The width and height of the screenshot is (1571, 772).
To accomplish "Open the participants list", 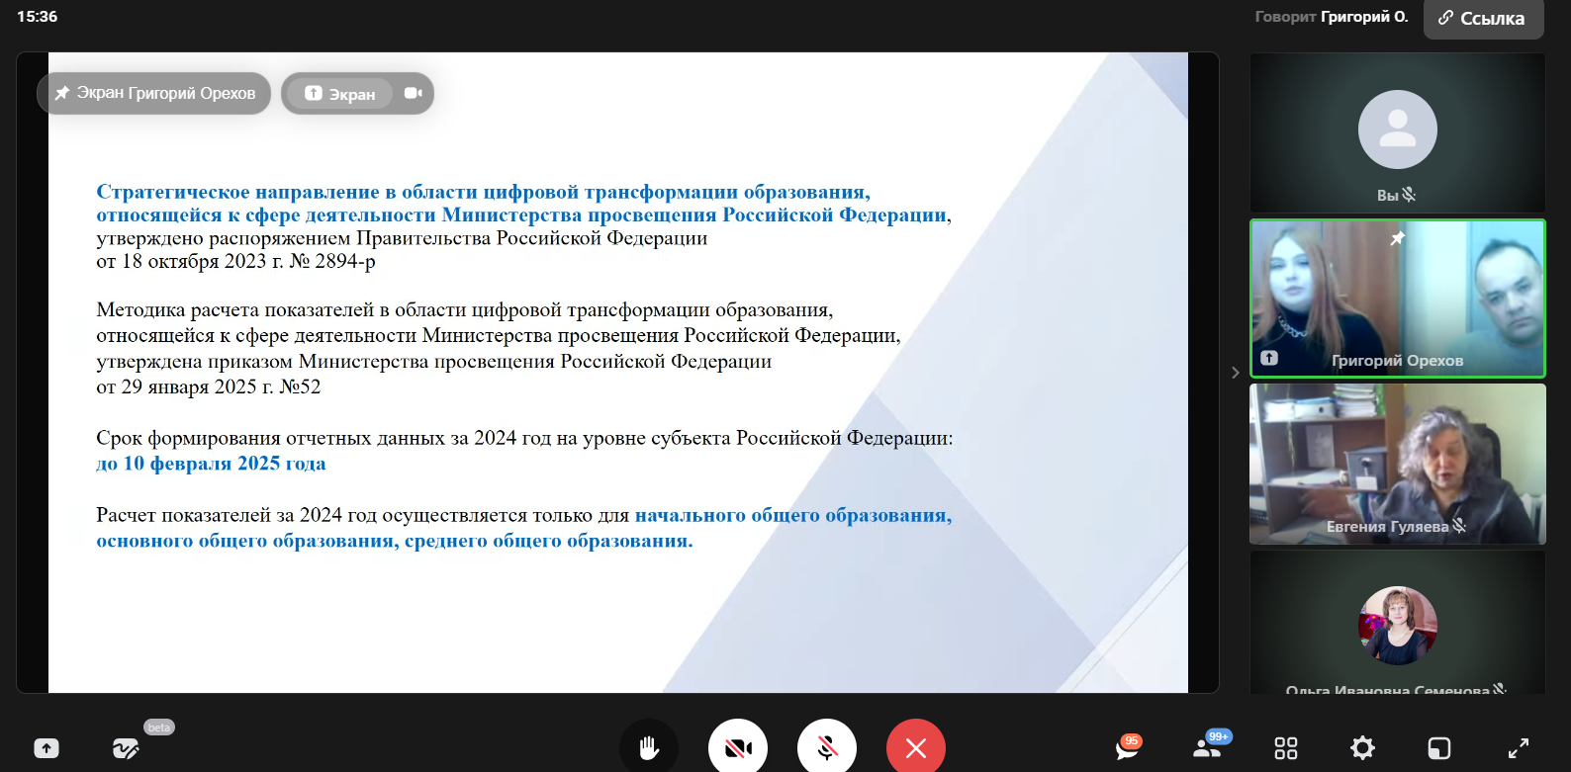I will point(1207,748).
